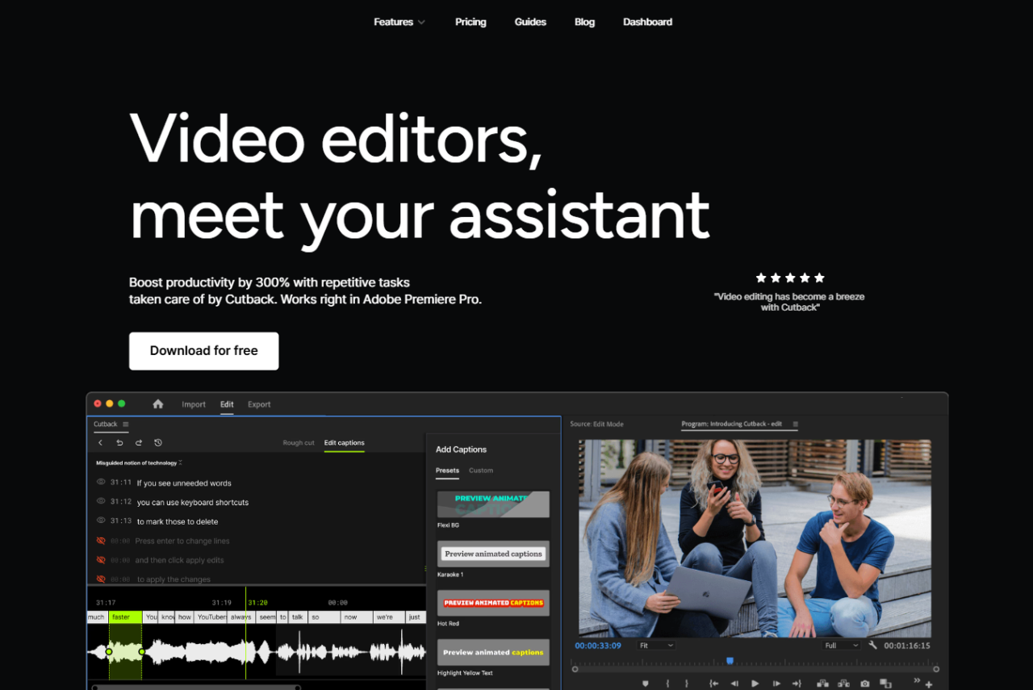This screenshot has width=1033, height=690.
Task: Step forward one frame
Action: coord(776,684)
